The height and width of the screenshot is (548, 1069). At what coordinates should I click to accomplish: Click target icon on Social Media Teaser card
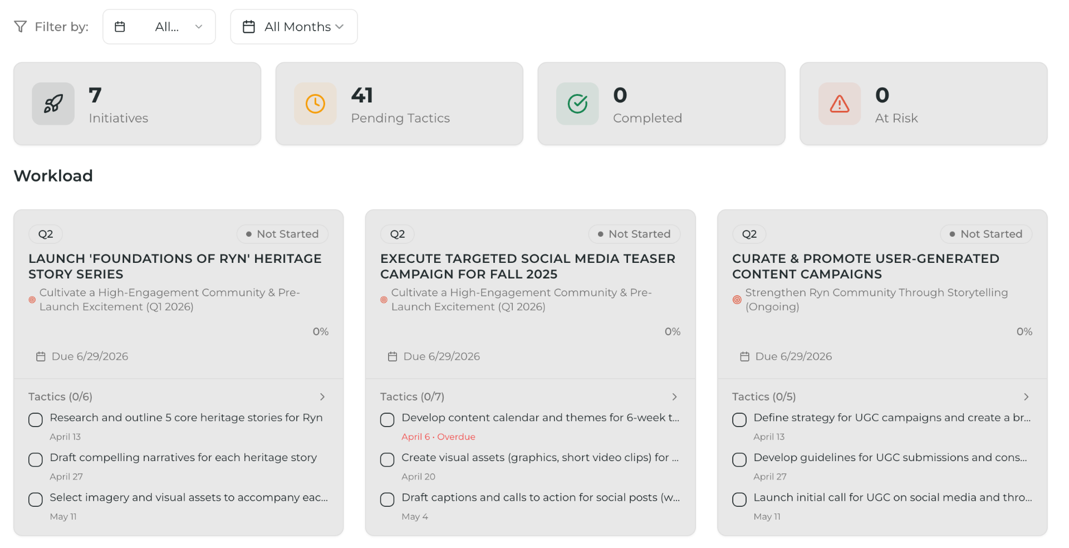click(x=384, y=300)
